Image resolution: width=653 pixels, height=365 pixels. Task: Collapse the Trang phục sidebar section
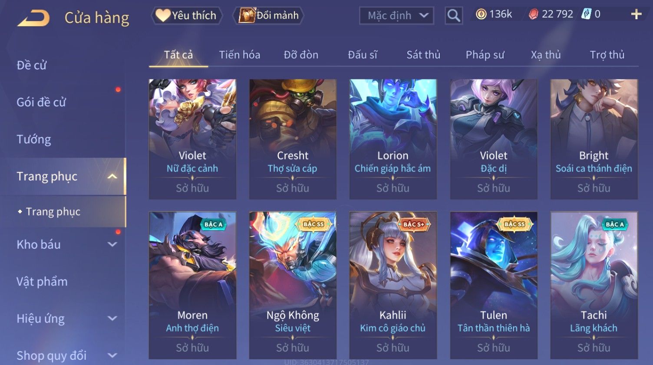pos(112,176)
